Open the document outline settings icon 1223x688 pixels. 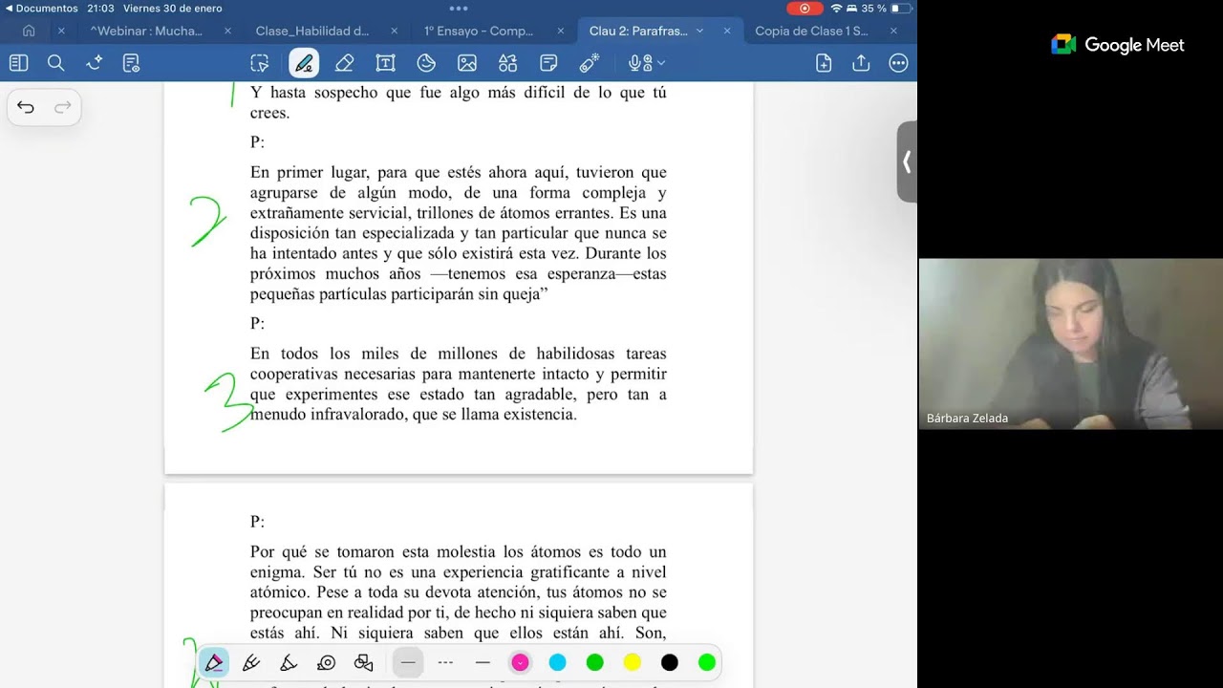pyautogui.click(x=132, y=63)
